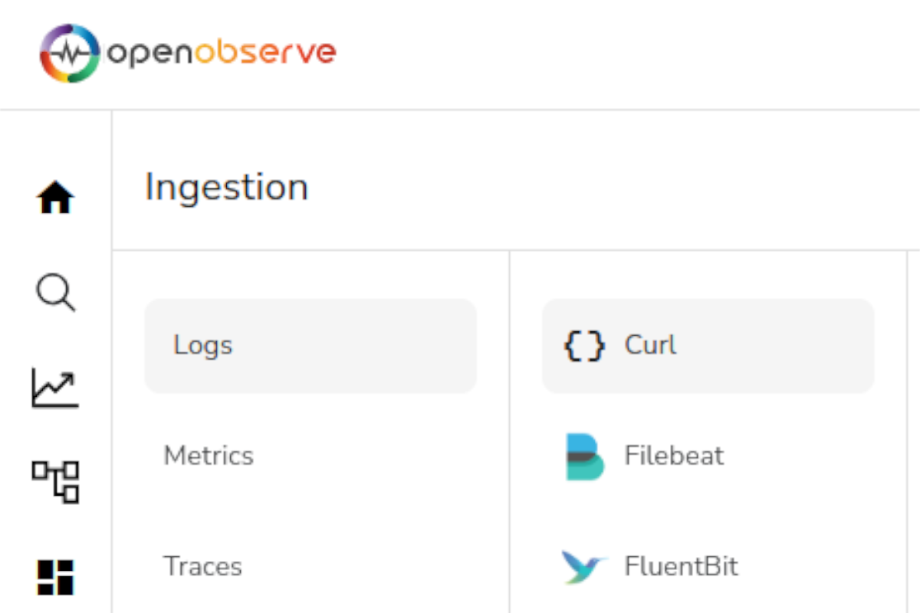
Task: Click the 'Filebeat' text label
Action: click(674, 455)
